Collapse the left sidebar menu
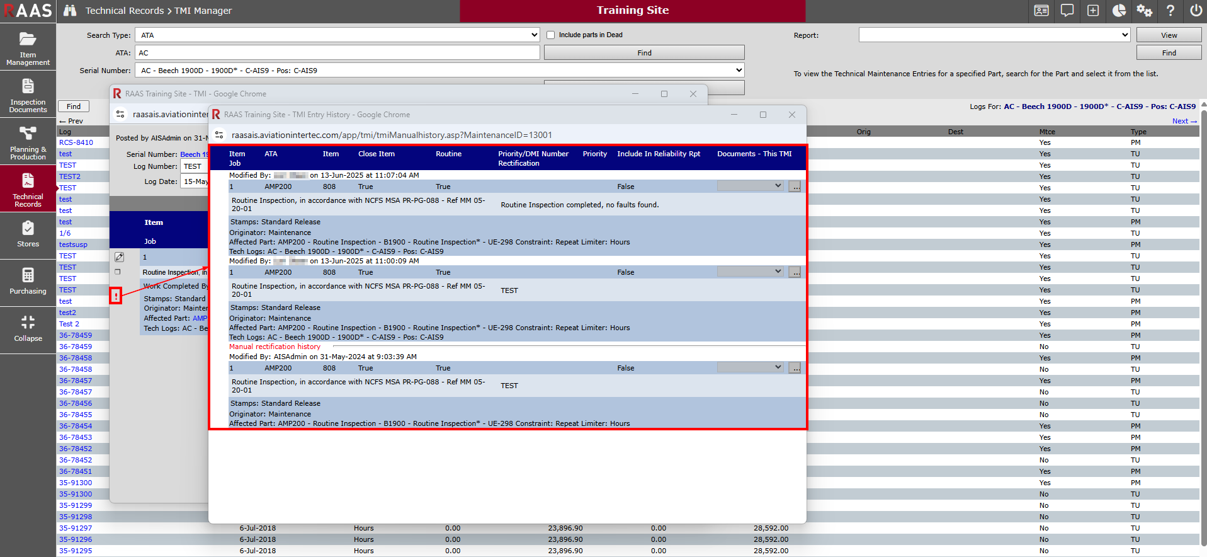Screen dimensions: 1207x557 click(28, 329)
